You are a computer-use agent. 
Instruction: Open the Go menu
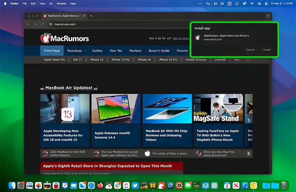point(51,3)
